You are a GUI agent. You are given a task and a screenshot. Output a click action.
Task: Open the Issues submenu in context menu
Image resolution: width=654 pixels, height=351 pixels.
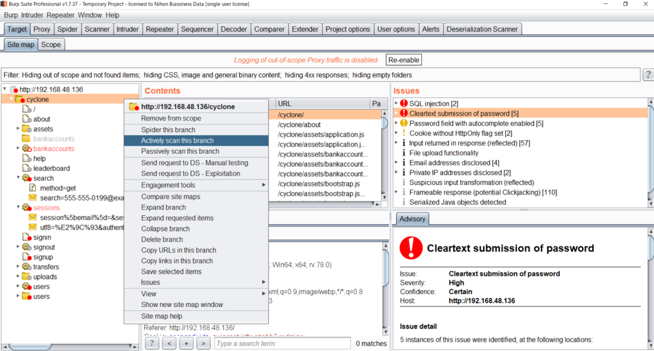click(x=196, y=282)
